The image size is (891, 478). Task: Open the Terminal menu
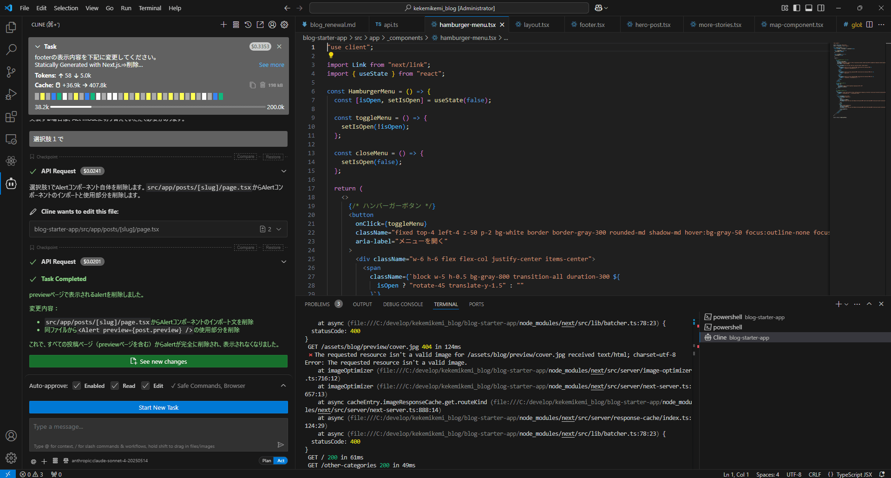coord(150,8)
